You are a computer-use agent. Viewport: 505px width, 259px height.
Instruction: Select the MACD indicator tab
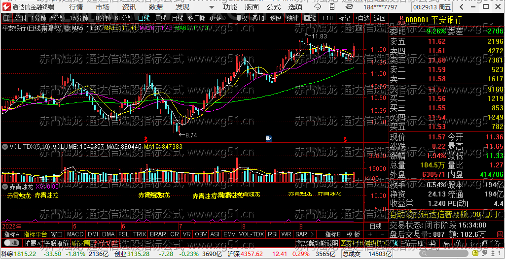pos(75,234)
